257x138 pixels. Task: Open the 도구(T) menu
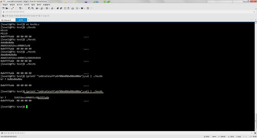pyautogui.click(x=26, y=5)
